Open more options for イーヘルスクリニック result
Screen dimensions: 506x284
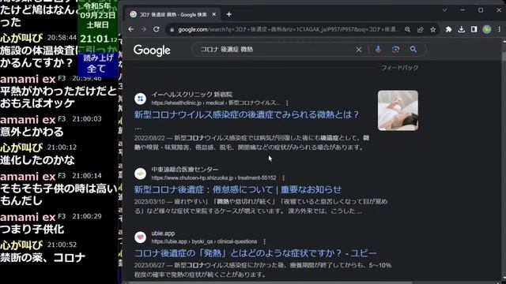coord(287,103)
